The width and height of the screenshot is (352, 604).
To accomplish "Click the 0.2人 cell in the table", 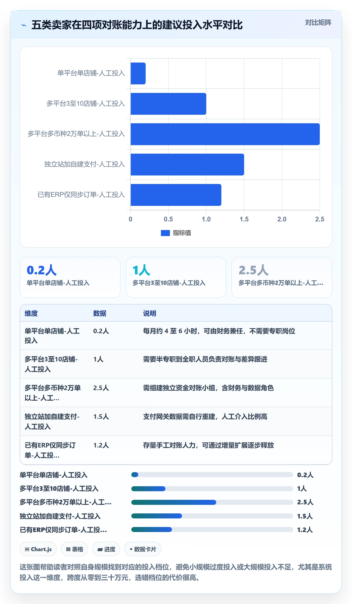I will click(x=101, y=331).
